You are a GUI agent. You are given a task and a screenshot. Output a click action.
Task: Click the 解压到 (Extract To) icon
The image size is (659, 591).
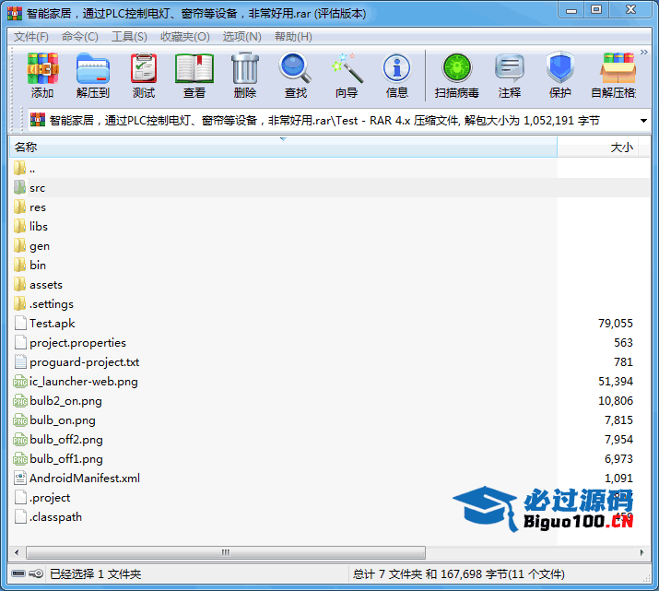tap(92, 76)
